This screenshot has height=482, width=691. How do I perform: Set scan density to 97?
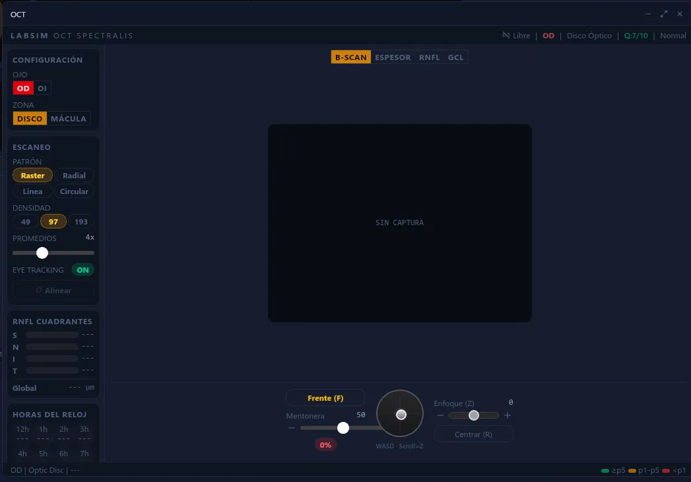tap(53, 222)
